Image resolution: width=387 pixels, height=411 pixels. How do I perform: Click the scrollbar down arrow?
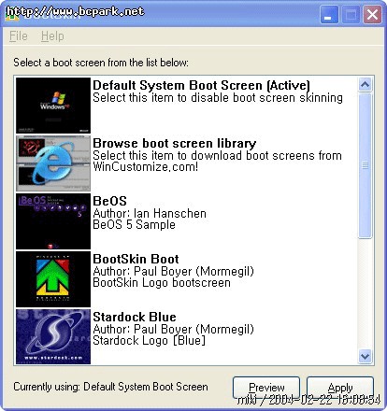pos(365,356)
